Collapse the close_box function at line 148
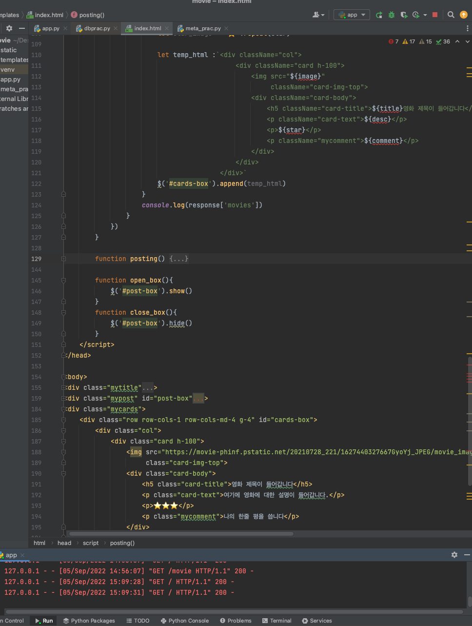 (63, 312)
